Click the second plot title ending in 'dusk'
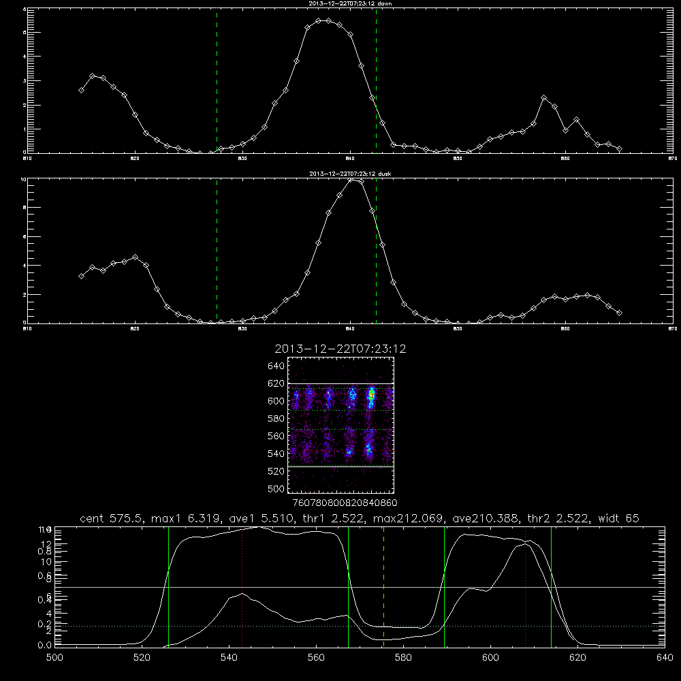Screen dimensions: 681x681 [350, 174]
